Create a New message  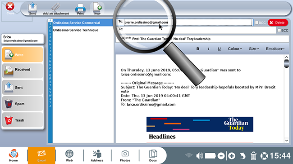pos(97,9)
